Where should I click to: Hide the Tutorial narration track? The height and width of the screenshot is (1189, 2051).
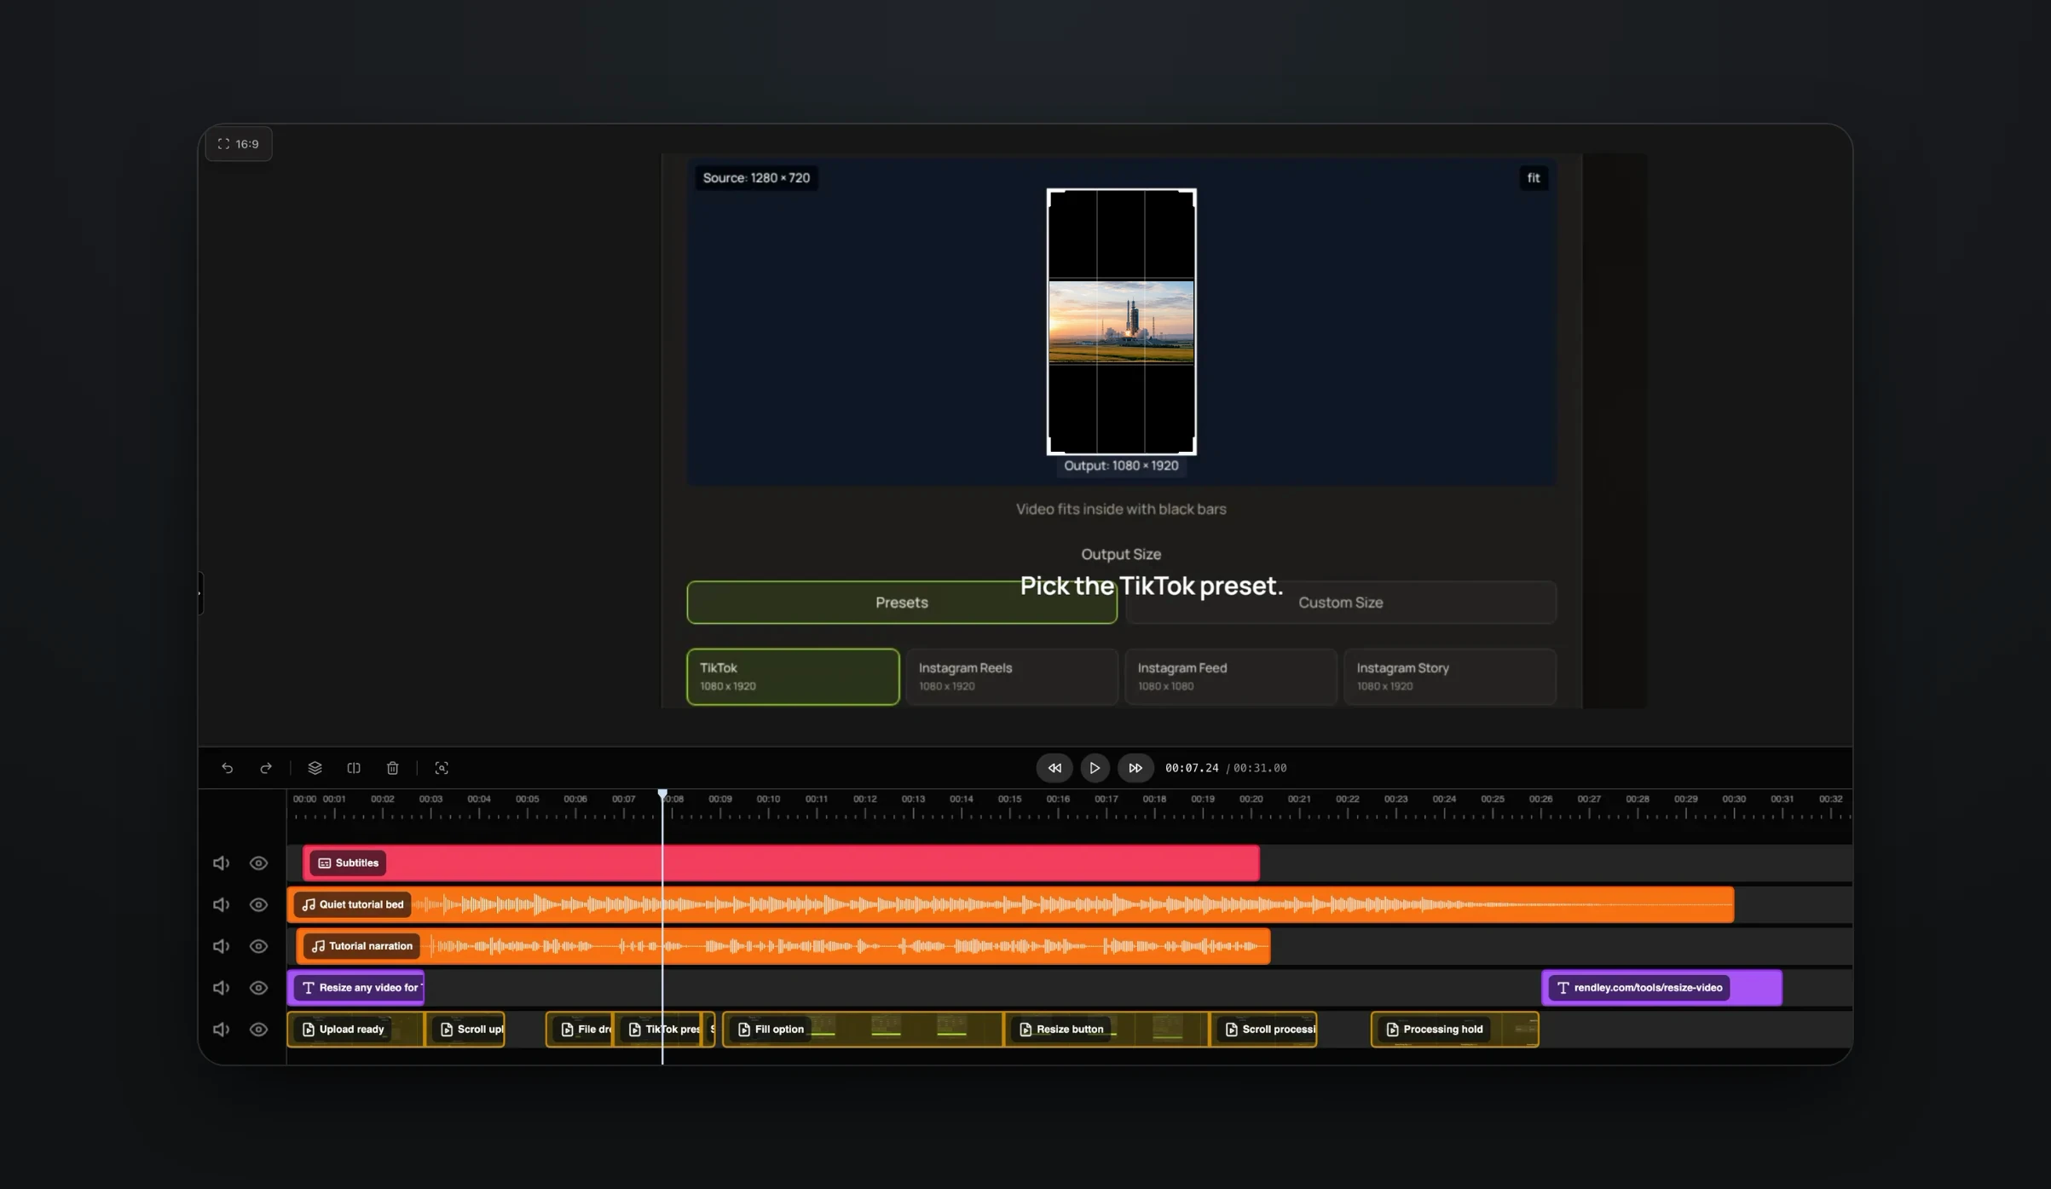point(258,946)
